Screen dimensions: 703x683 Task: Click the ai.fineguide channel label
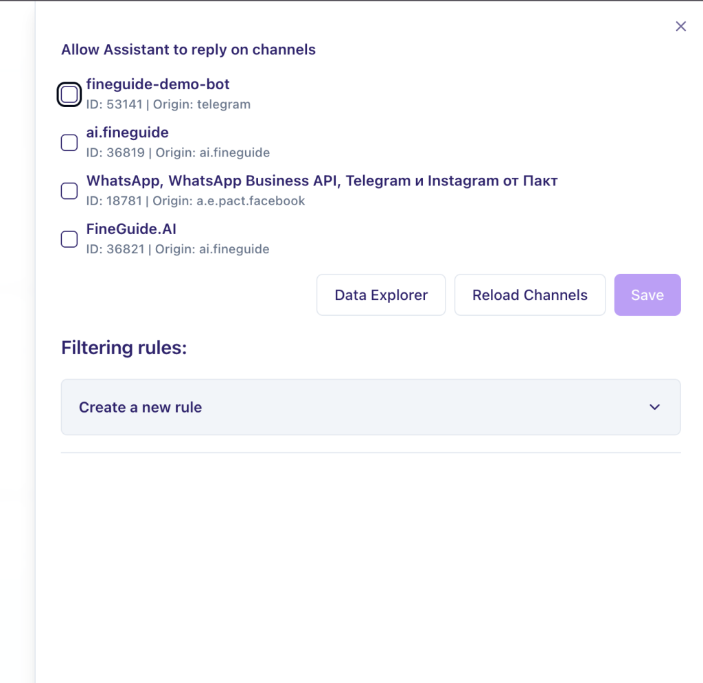[127, 132]
